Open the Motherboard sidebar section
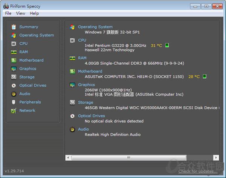The width and height of the screenshot is (226, 178). 31,60
